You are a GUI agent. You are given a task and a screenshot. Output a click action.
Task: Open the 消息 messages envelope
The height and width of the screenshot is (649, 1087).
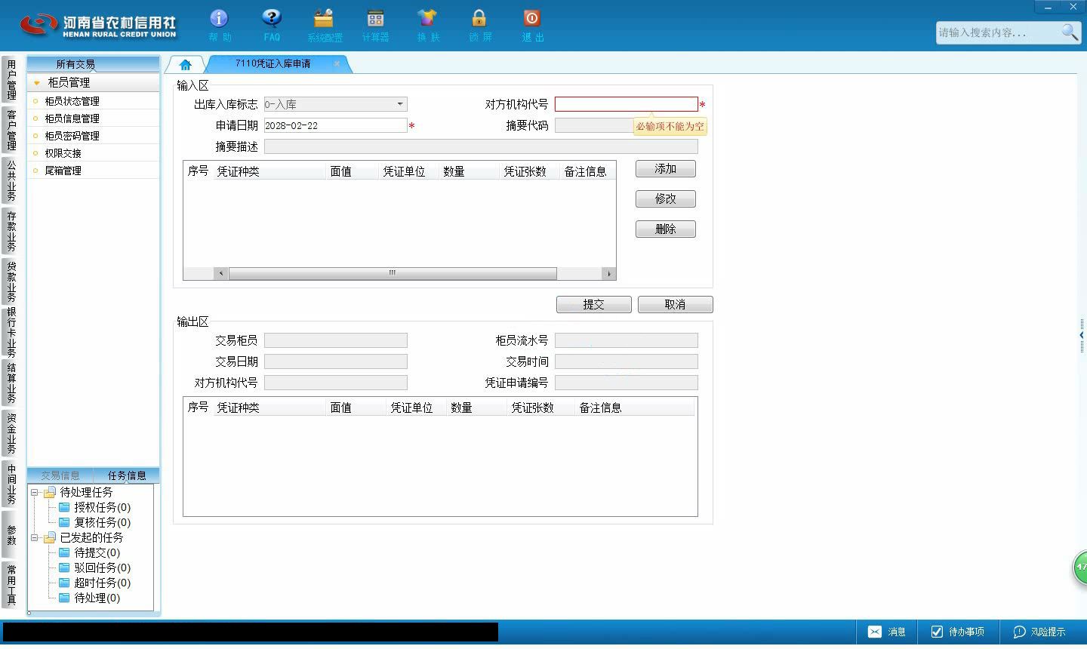pos(875,632)
